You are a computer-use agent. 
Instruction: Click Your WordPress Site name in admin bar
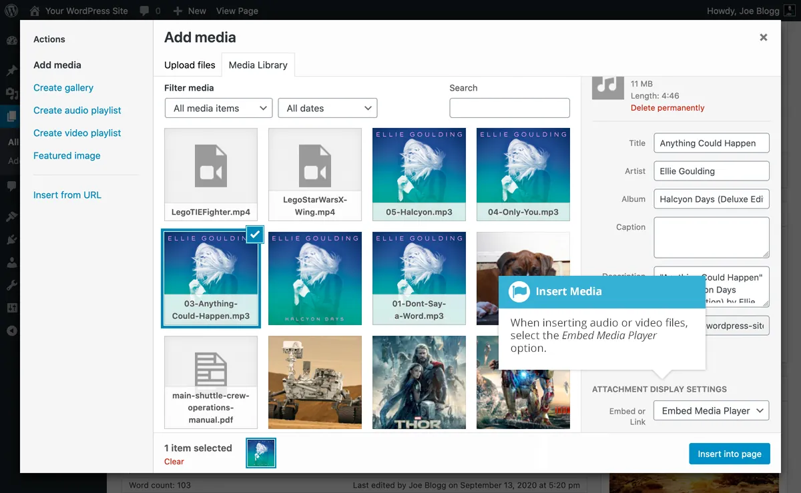pyautogui.click(x=86, y=11)
